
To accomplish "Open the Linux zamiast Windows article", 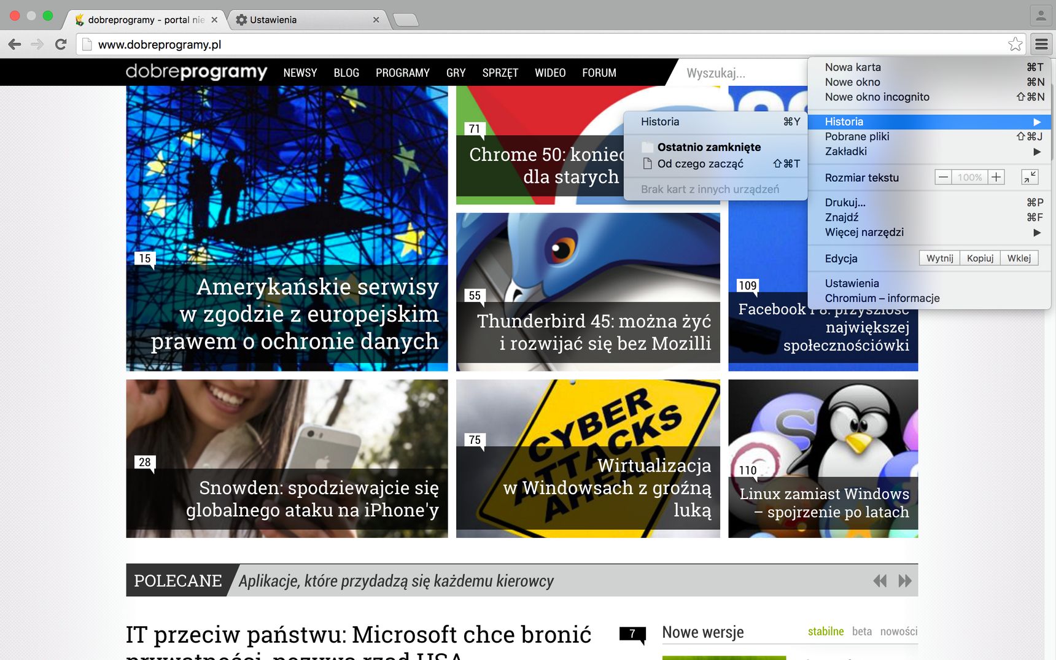I will [x=823, y=459].
